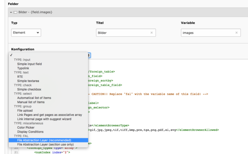Click the /foreign_table> closing tag in code

pos(102,72)
